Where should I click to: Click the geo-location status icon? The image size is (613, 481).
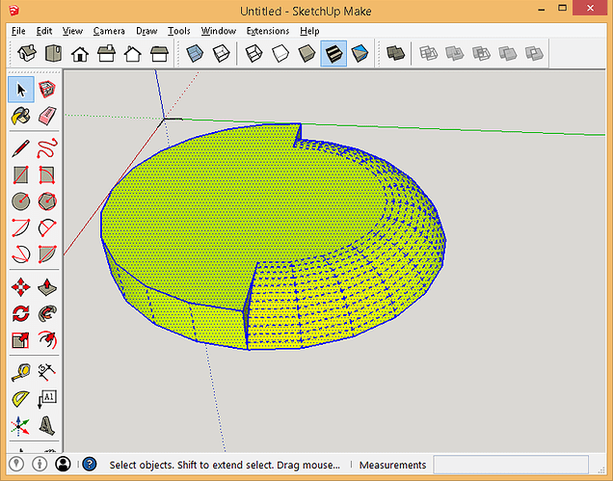[16, 465]
